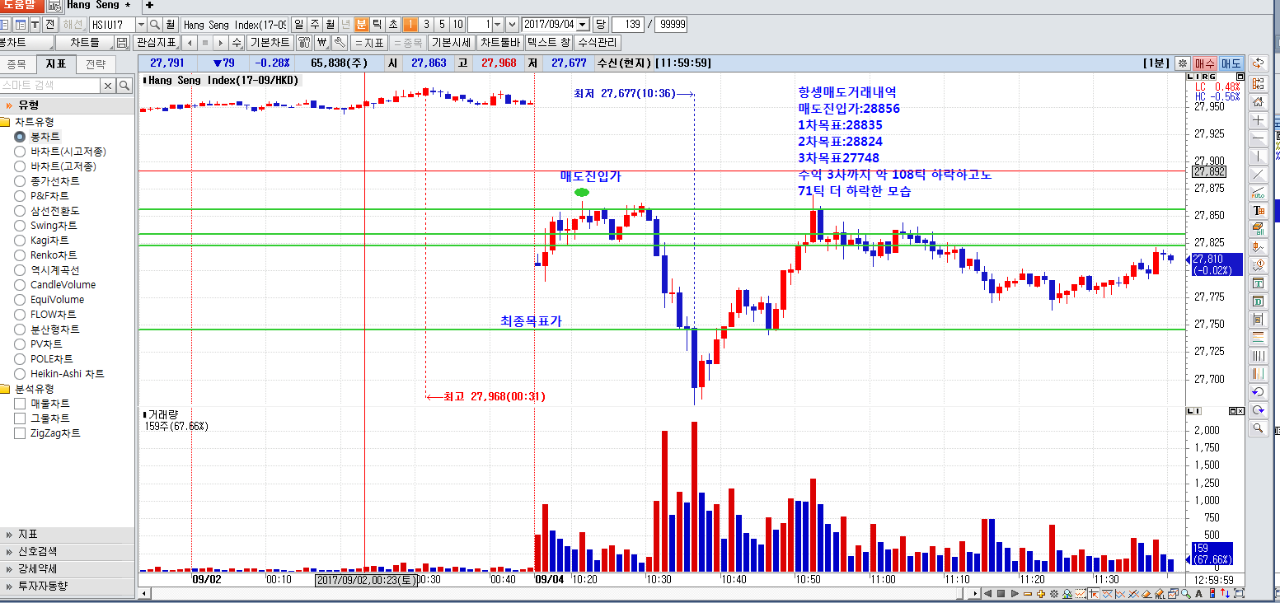Expand the 투자동향 section
This screenshot has height=603, width=1280.
[67, 586]
